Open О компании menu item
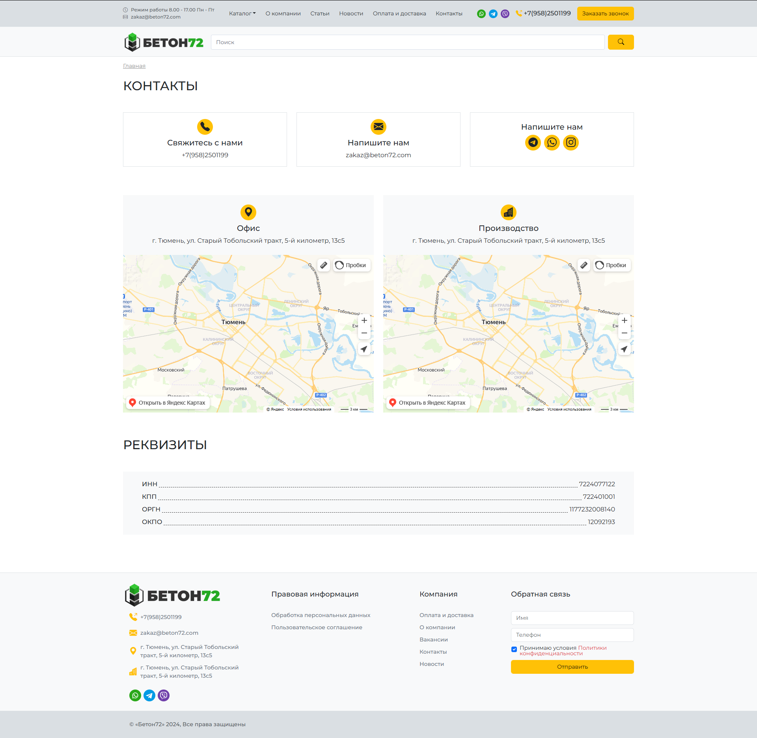This screenshot has width=757, height=738. click(283, 13)
